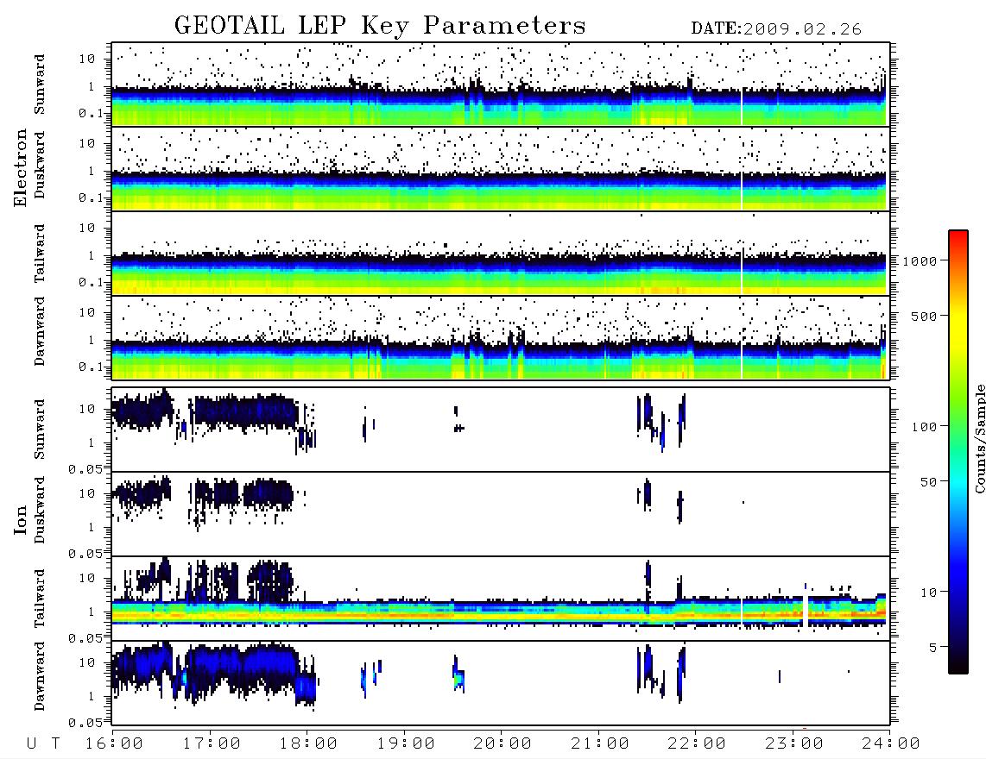Select the DATE:2009.02.26 label

(776, 29)
